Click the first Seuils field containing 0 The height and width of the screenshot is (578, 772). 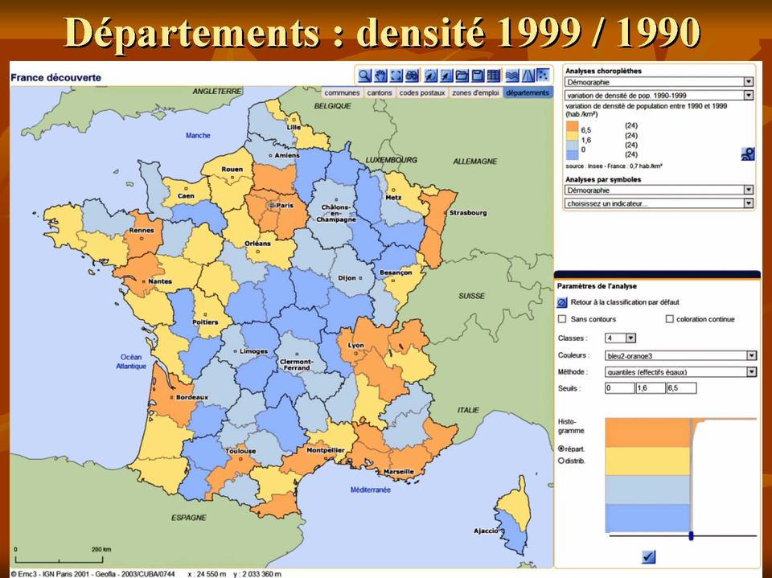pos(619,388)
